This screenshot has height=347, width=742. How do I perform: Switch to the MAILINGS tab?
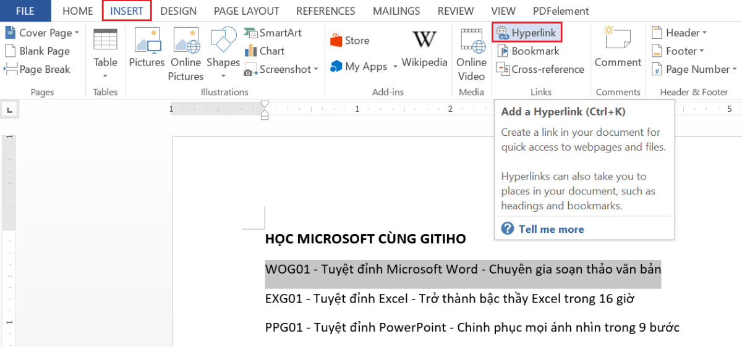396,11
